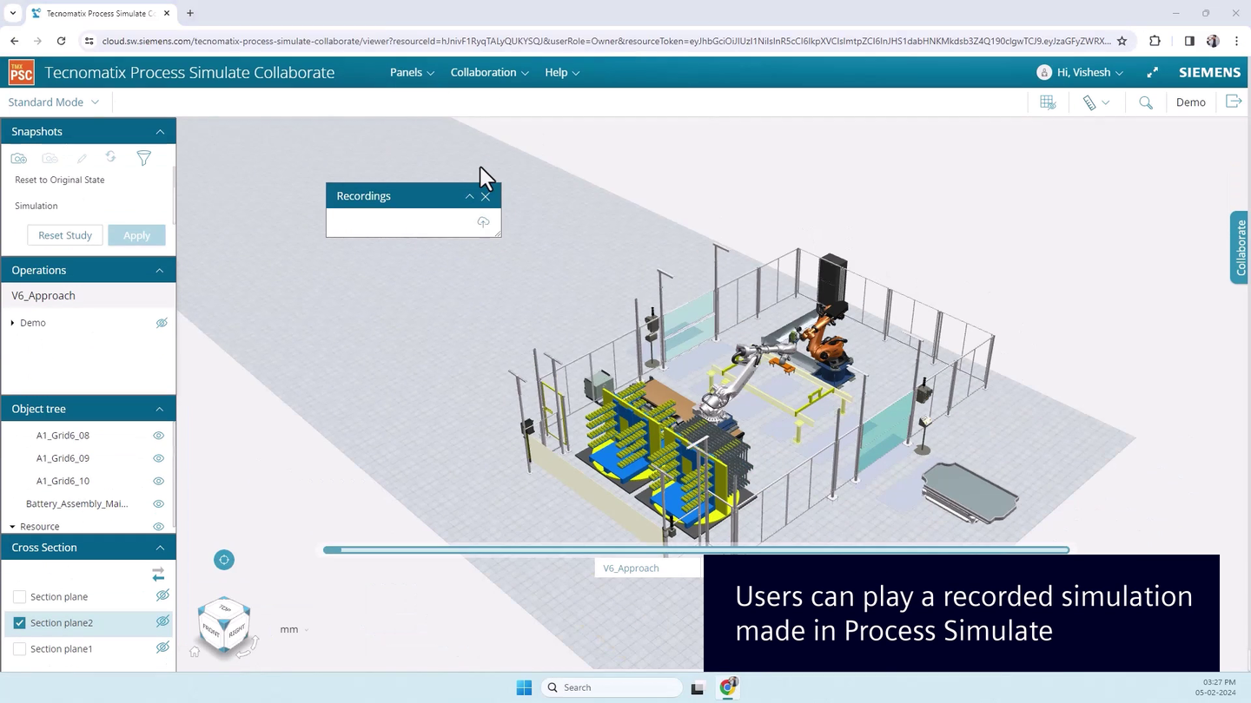The width and height of the screenshot is (1251, 703).
Task: Open the Standard Mode dropdown
Action: (x=54, y=102)
